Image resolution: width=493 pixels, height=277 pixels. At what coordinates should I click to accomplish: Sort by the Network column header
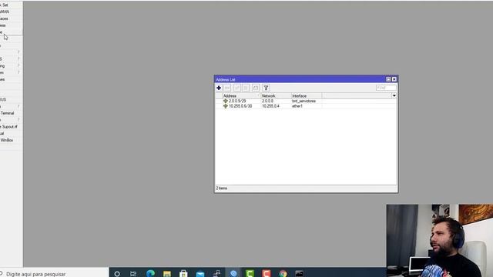276,95
